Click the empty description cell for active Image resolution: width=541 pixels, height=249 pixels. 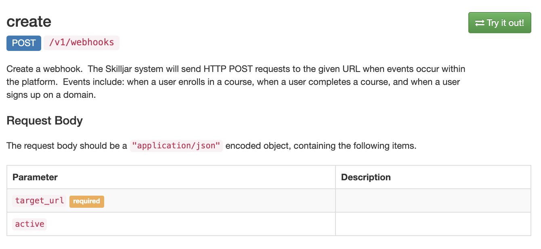(433, 224)
